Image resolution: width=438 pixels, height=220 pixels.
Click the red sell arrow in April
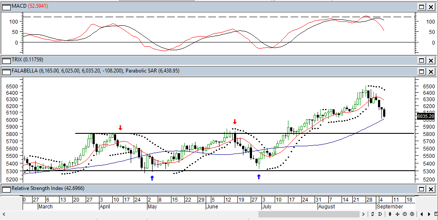pos(120,128)
